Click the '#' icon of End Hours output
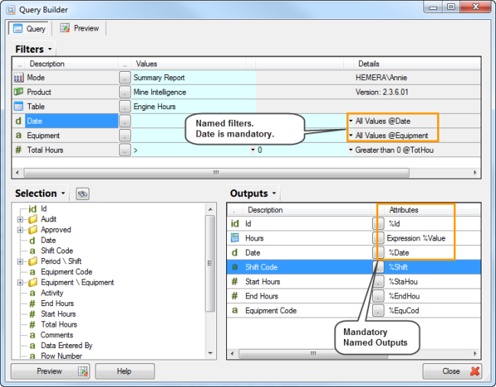 tap(235, 295)
